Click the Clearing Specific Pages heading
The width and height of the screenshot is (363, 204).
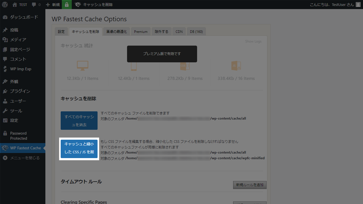point(84,202)
